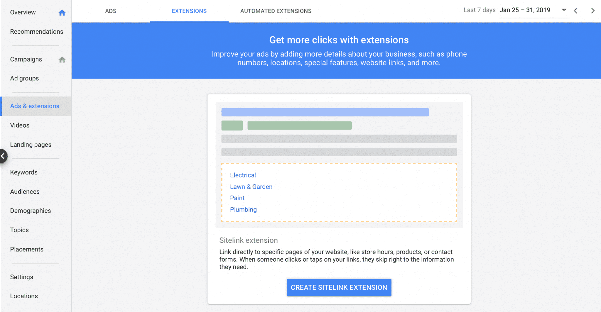Open Ad groups in the sidebar
Image resolution: width=601 pixels, height=312 pixels.
click(x=24, y=78)
